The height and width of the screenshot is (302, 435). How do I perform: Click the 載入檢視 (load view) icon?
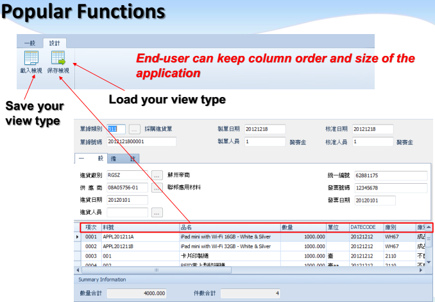point(32,60)
